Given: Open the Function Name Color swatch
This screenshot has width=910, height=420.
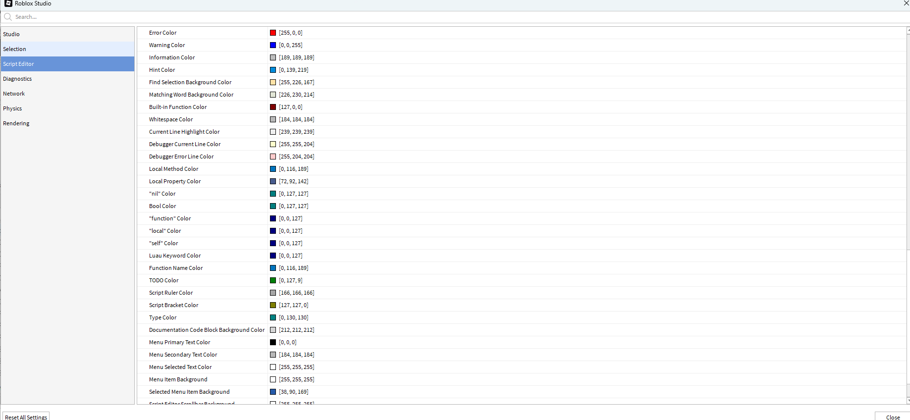Looking at the screenshot, I should pyautogui.click(x=273, y=268).
